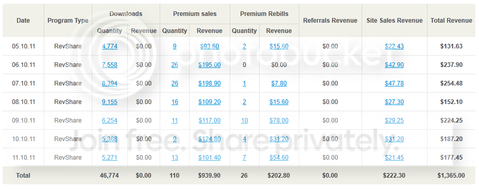Click the Date column header

pyautogui.click(x=23, y=21)
